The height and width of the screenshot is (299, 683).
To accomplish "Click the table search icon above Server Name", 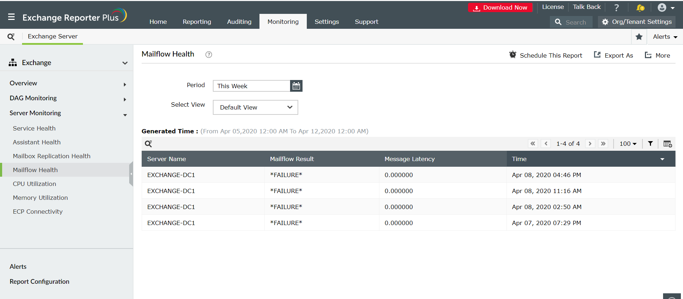I will pyautogui.click(x=148, y=144).
